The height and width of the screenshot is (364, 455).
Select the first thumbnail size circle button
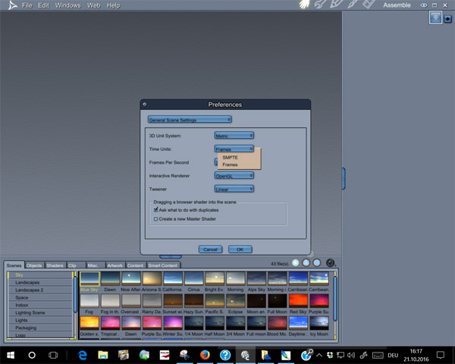(x=296, y=262)
